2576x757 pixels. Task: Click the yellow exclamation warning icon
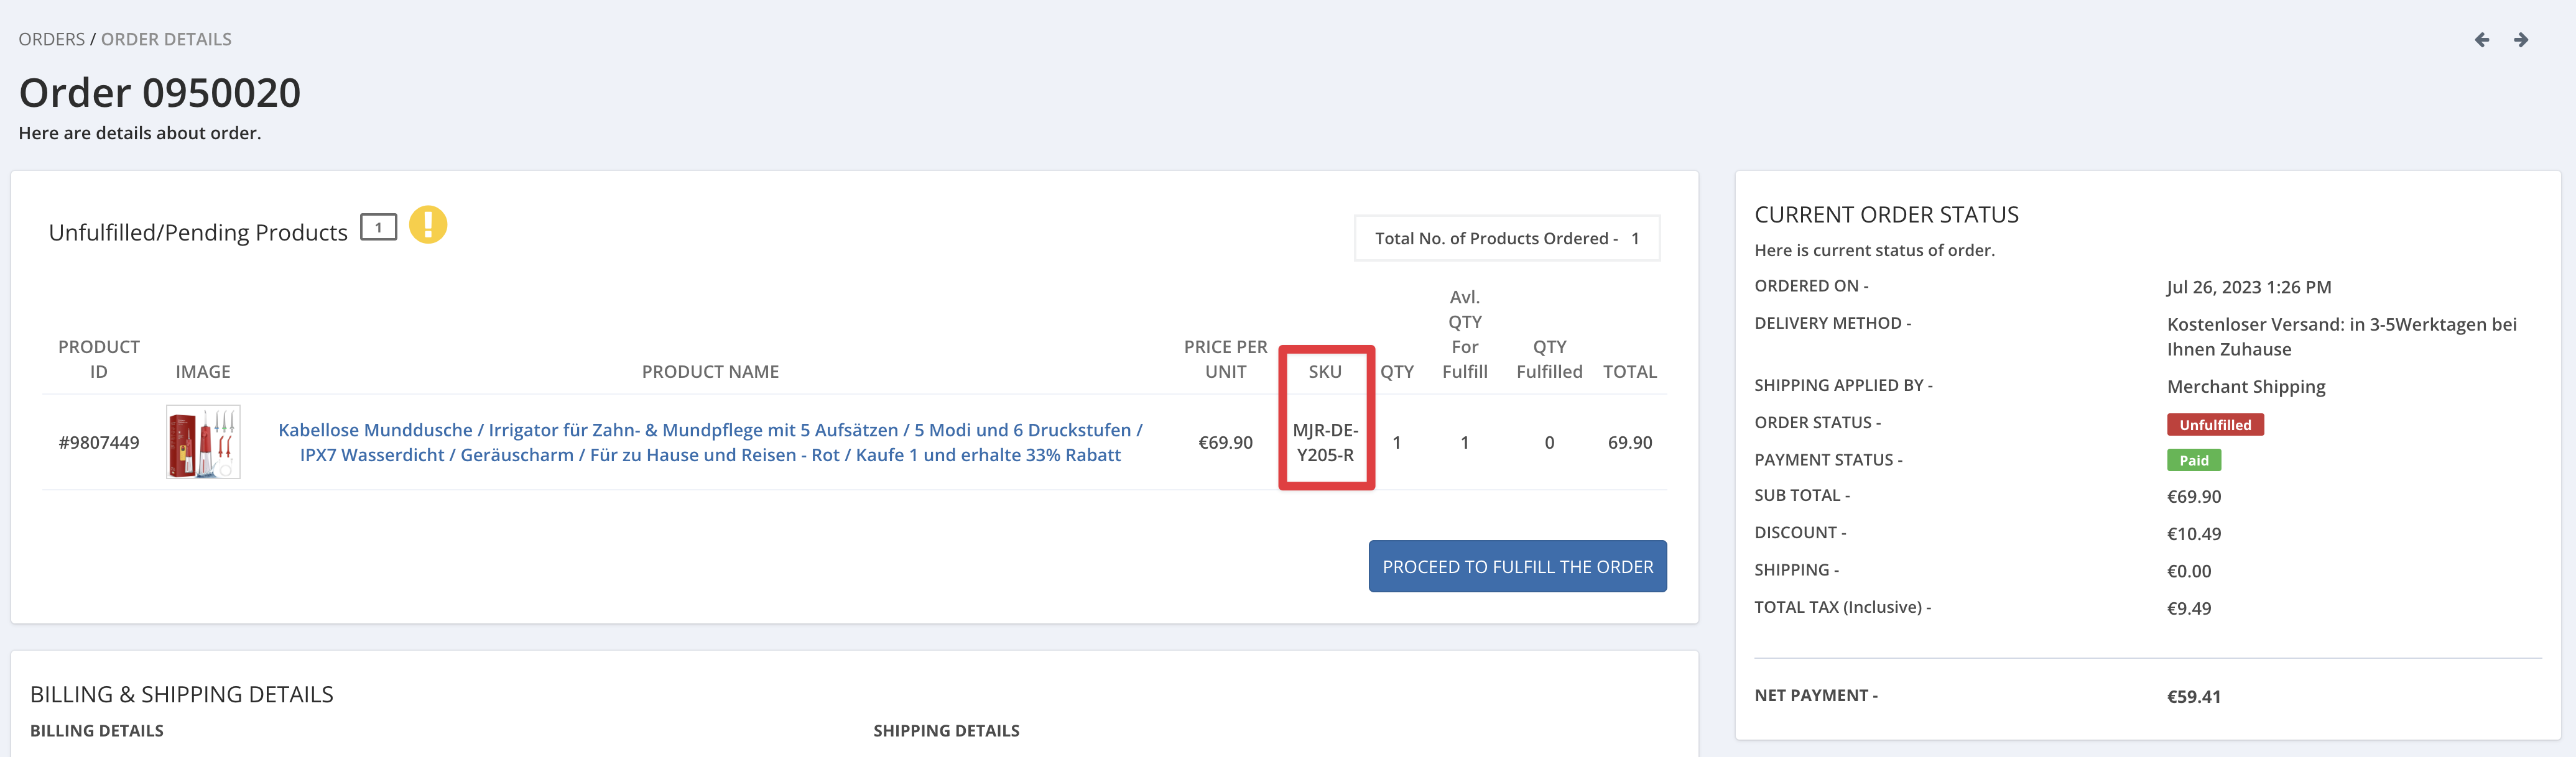427,225
